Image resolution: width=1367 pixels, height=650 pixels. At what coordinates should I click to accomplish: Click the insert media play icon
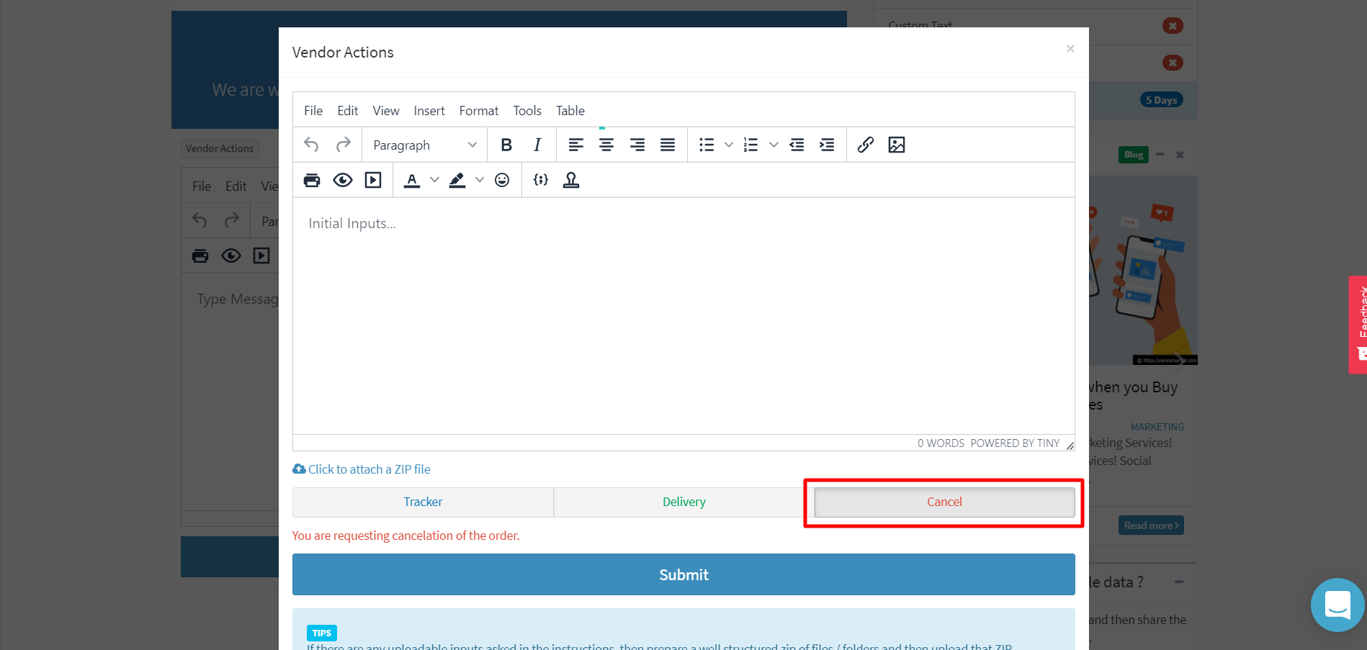click(x=373, y=180)
